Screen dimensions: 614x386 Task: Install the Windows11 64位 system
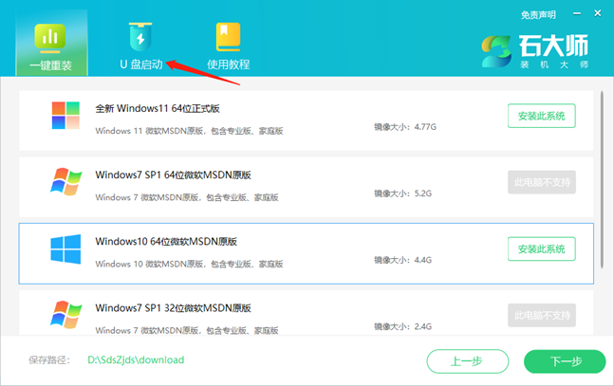[542, 116]
